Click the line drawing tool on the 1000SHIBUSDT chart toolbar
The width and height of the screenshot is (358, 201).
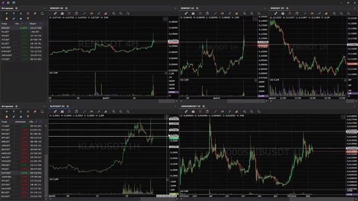tap(215, 112)
